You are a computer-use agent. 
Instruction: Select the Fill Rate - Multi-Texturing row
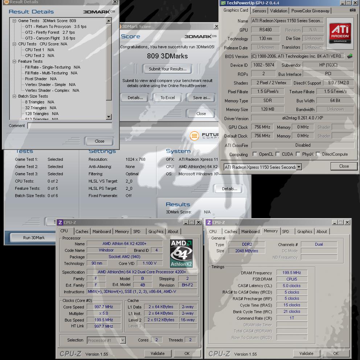click(x=51, y=73)
